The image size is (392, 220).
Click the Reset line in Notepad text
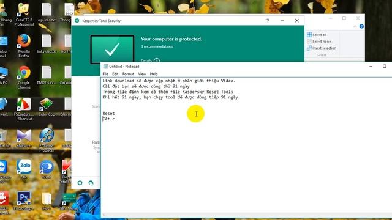point(108,113)
